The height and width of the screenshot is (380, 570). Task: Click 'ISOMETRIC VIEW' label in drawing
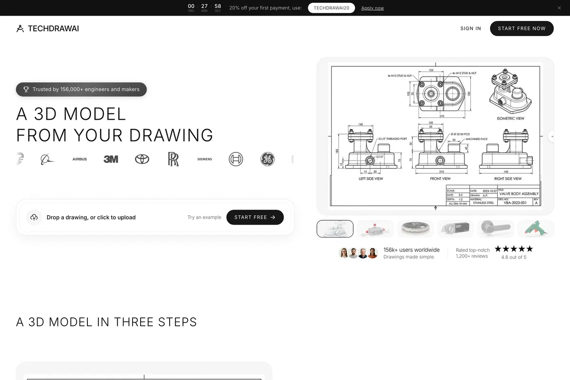[511, 118]
